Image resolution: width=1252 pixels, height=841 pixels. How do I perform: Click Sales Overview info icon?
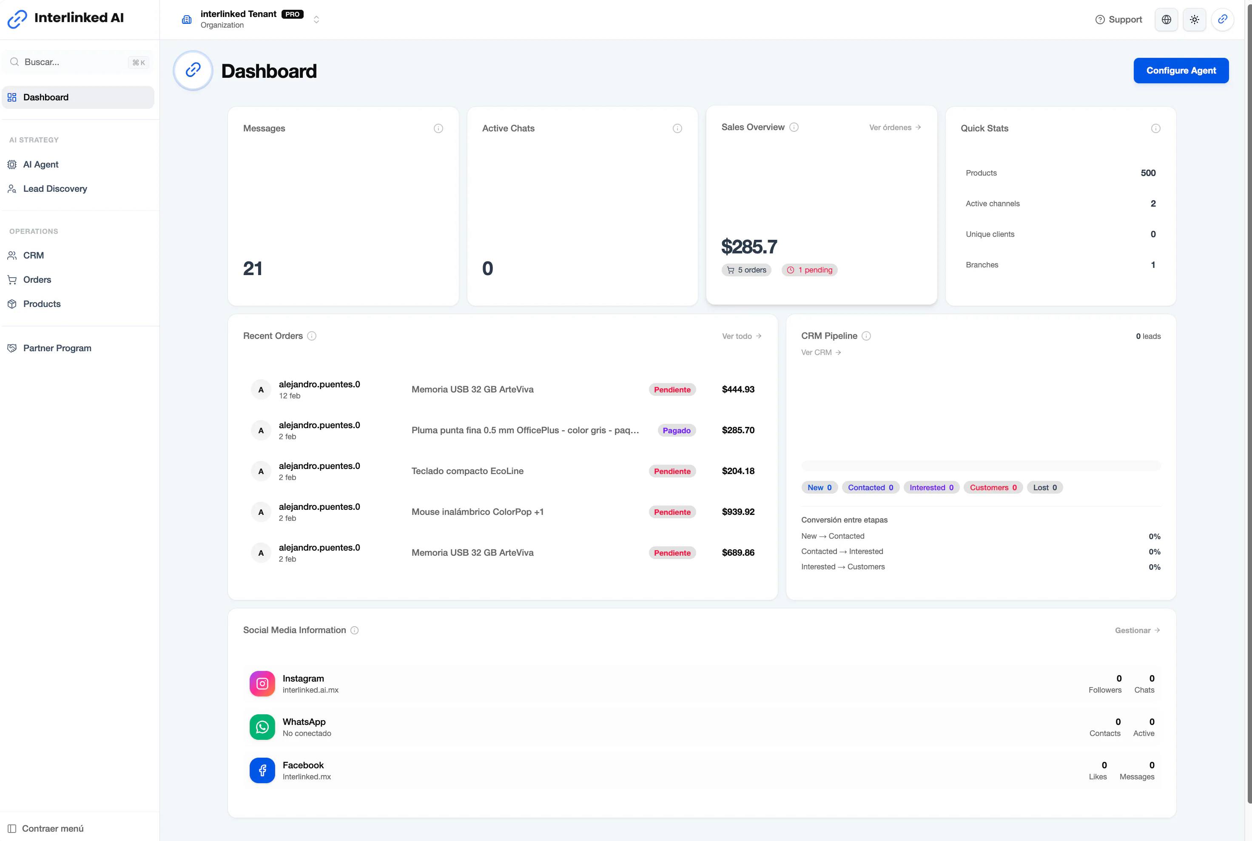(794, 127)
